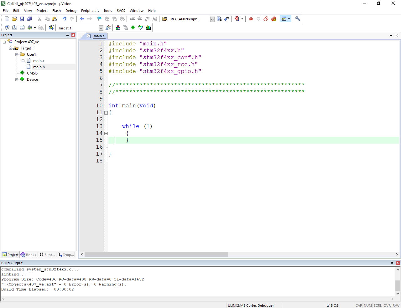401x308 pixels.
Task: Open Manage Run-Time Environment with the green diamond icon
Action: (x=133, y=28)
